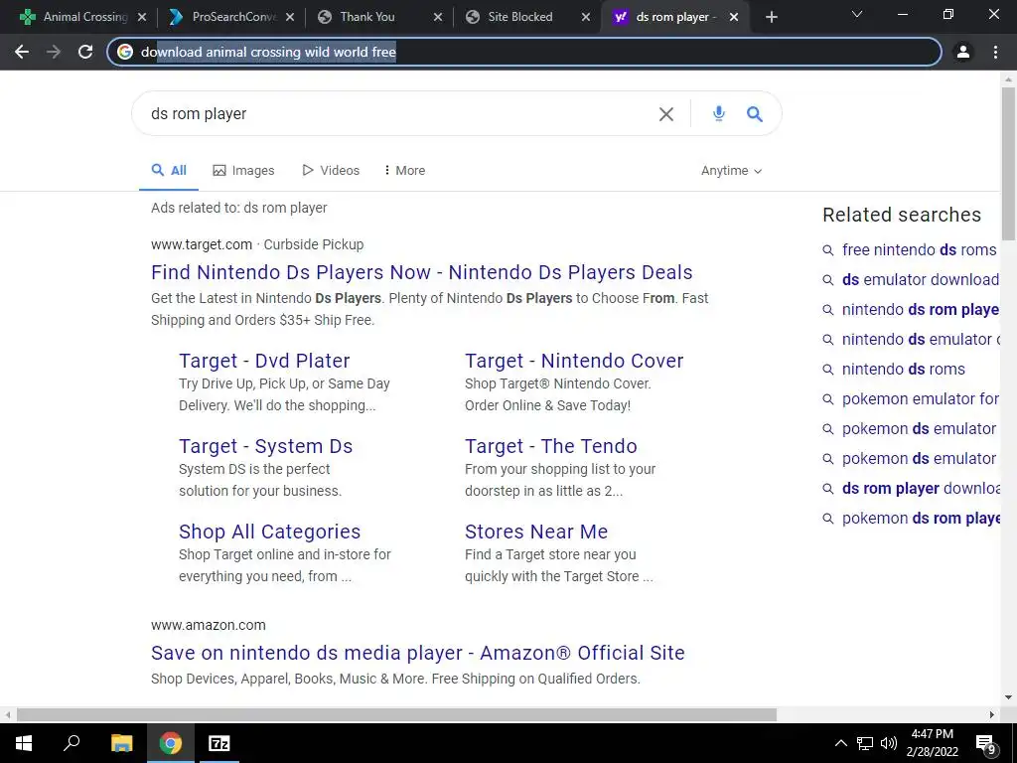This screenshot has width=1017, height=763.
Task: Search related 'ds emulator download'
Action: [x=921, y=279]
